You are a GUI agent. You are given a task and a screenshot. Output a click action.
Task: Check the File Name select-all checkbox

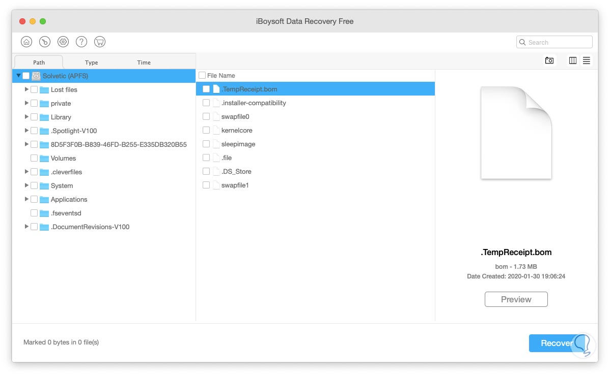coord(202,75)
